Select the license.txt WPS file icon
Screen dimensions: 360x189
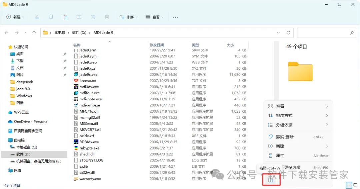76,80
